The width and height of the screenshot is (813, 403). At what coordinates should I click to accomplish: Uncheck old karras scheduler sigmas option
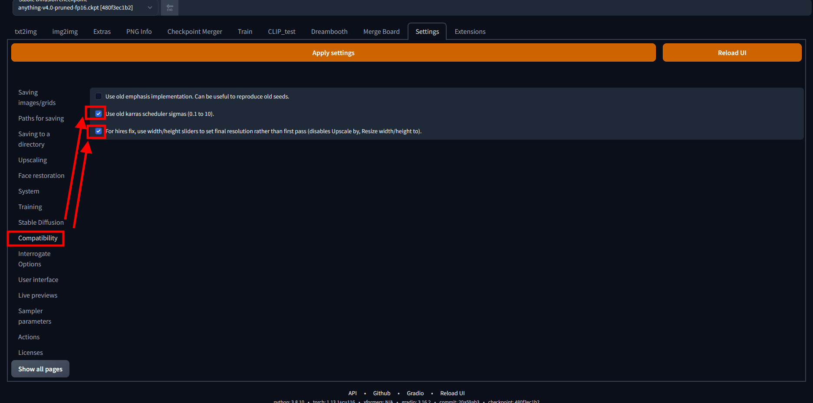click(x=99, y=114)
